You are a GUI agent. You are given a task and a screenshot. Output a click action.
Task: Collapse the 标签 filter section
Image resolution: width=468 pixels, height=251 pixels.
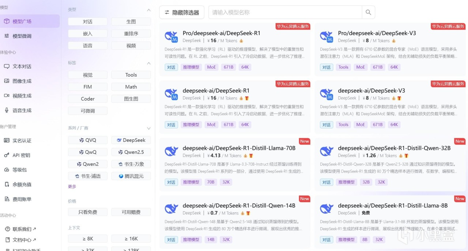149,63
